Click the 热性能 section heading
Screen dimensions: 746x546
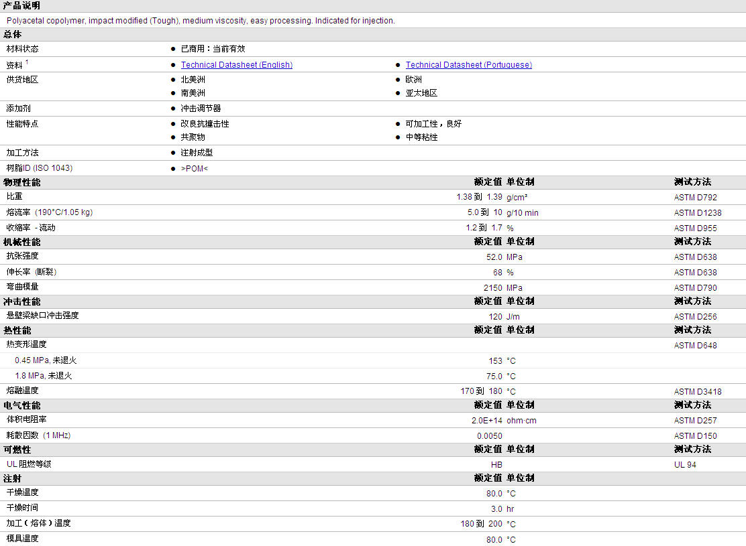(x=17, y=330)
